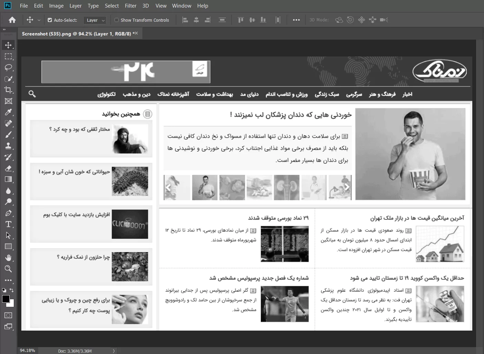Select the Frame tool
The image size is (484, 354).
point(8,101)
